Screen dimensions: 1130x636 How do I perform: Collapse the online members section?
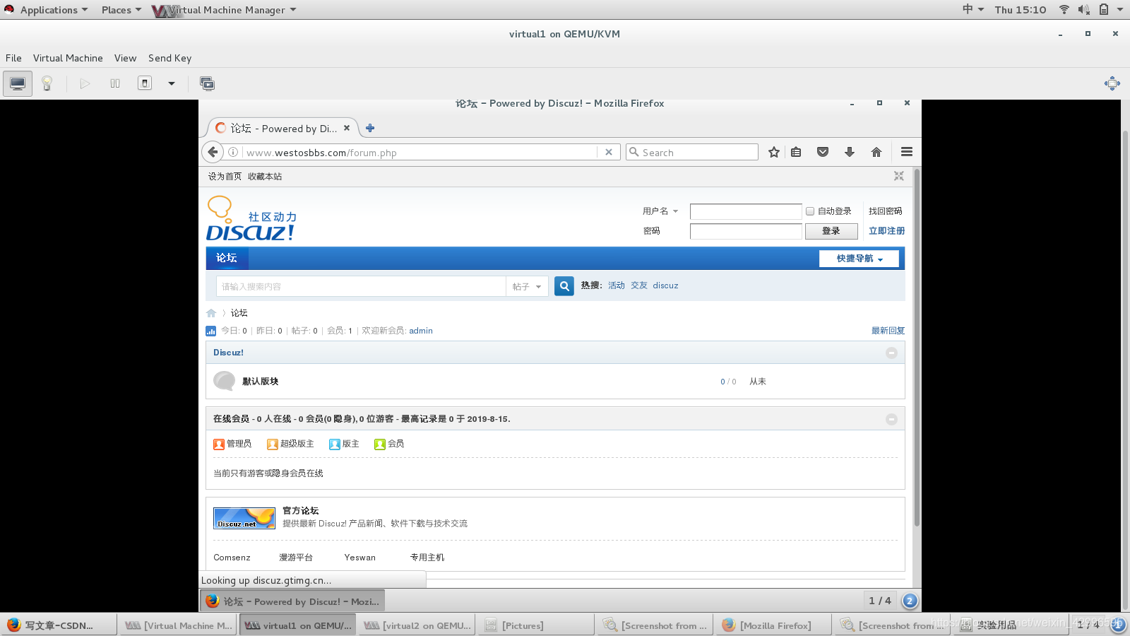click(x=891, y=419)
